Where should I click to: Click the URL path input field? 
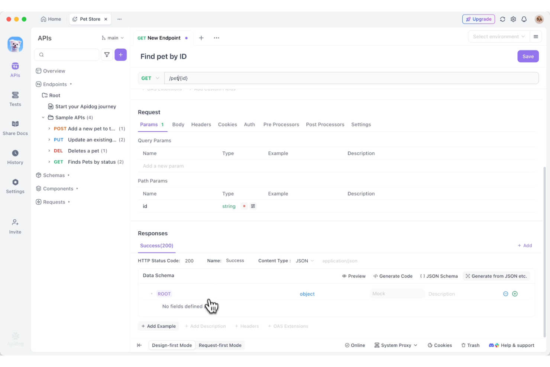click(x=352, y=78)
